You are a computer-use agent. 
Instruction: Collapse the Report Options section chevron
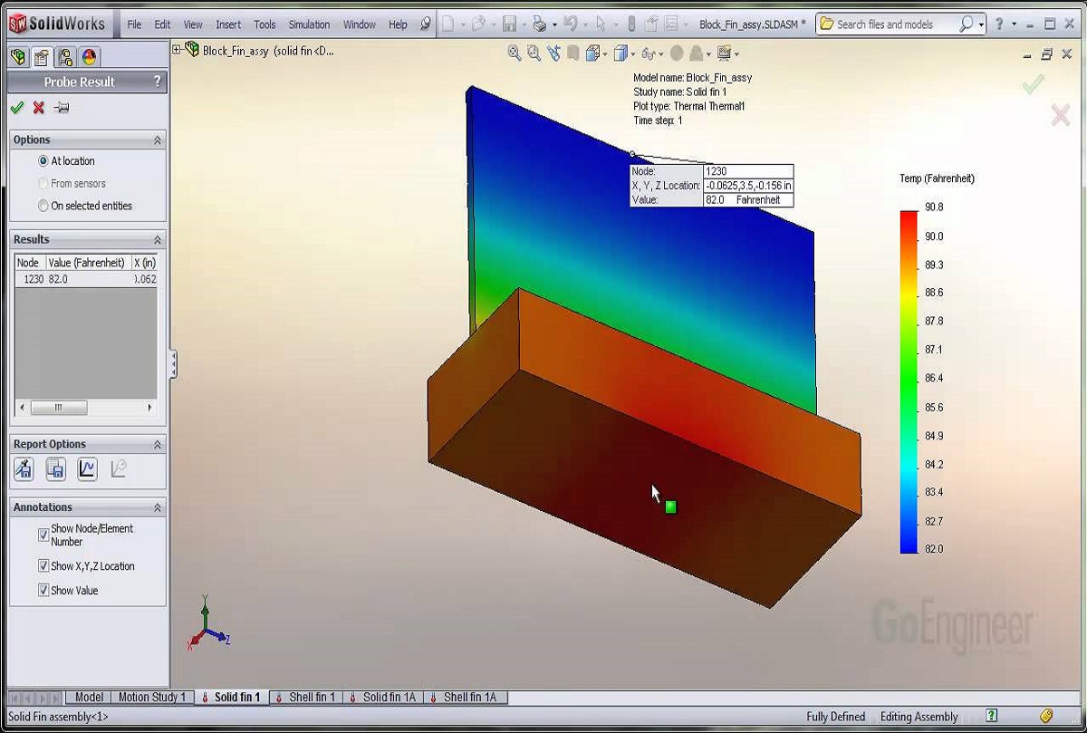[157, 445]
